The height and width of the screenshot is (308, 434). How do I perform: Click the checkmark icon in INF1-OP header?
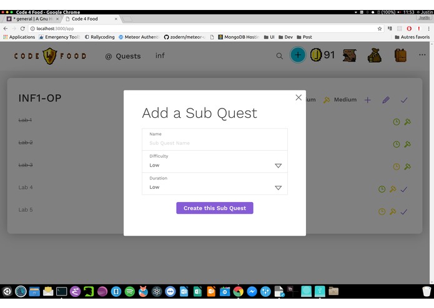[x=404, y=100]
